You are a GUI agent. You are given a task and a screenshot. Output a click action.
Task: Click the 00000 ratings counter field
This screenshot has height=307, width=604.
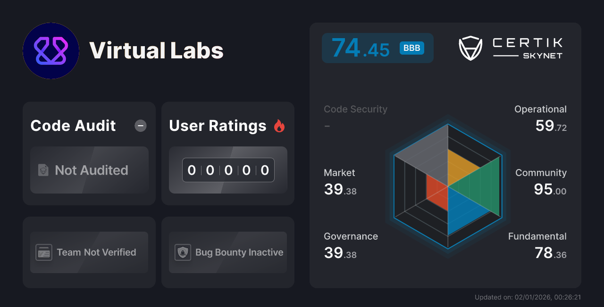[x=228, y=170]
